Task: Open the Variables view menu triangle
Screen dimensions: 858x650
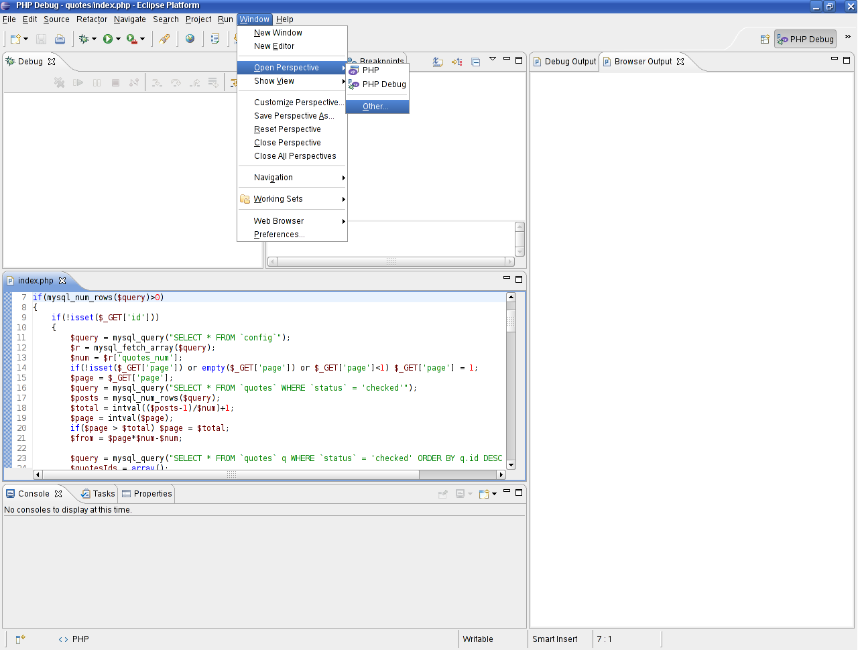Action: coord(493,59)
